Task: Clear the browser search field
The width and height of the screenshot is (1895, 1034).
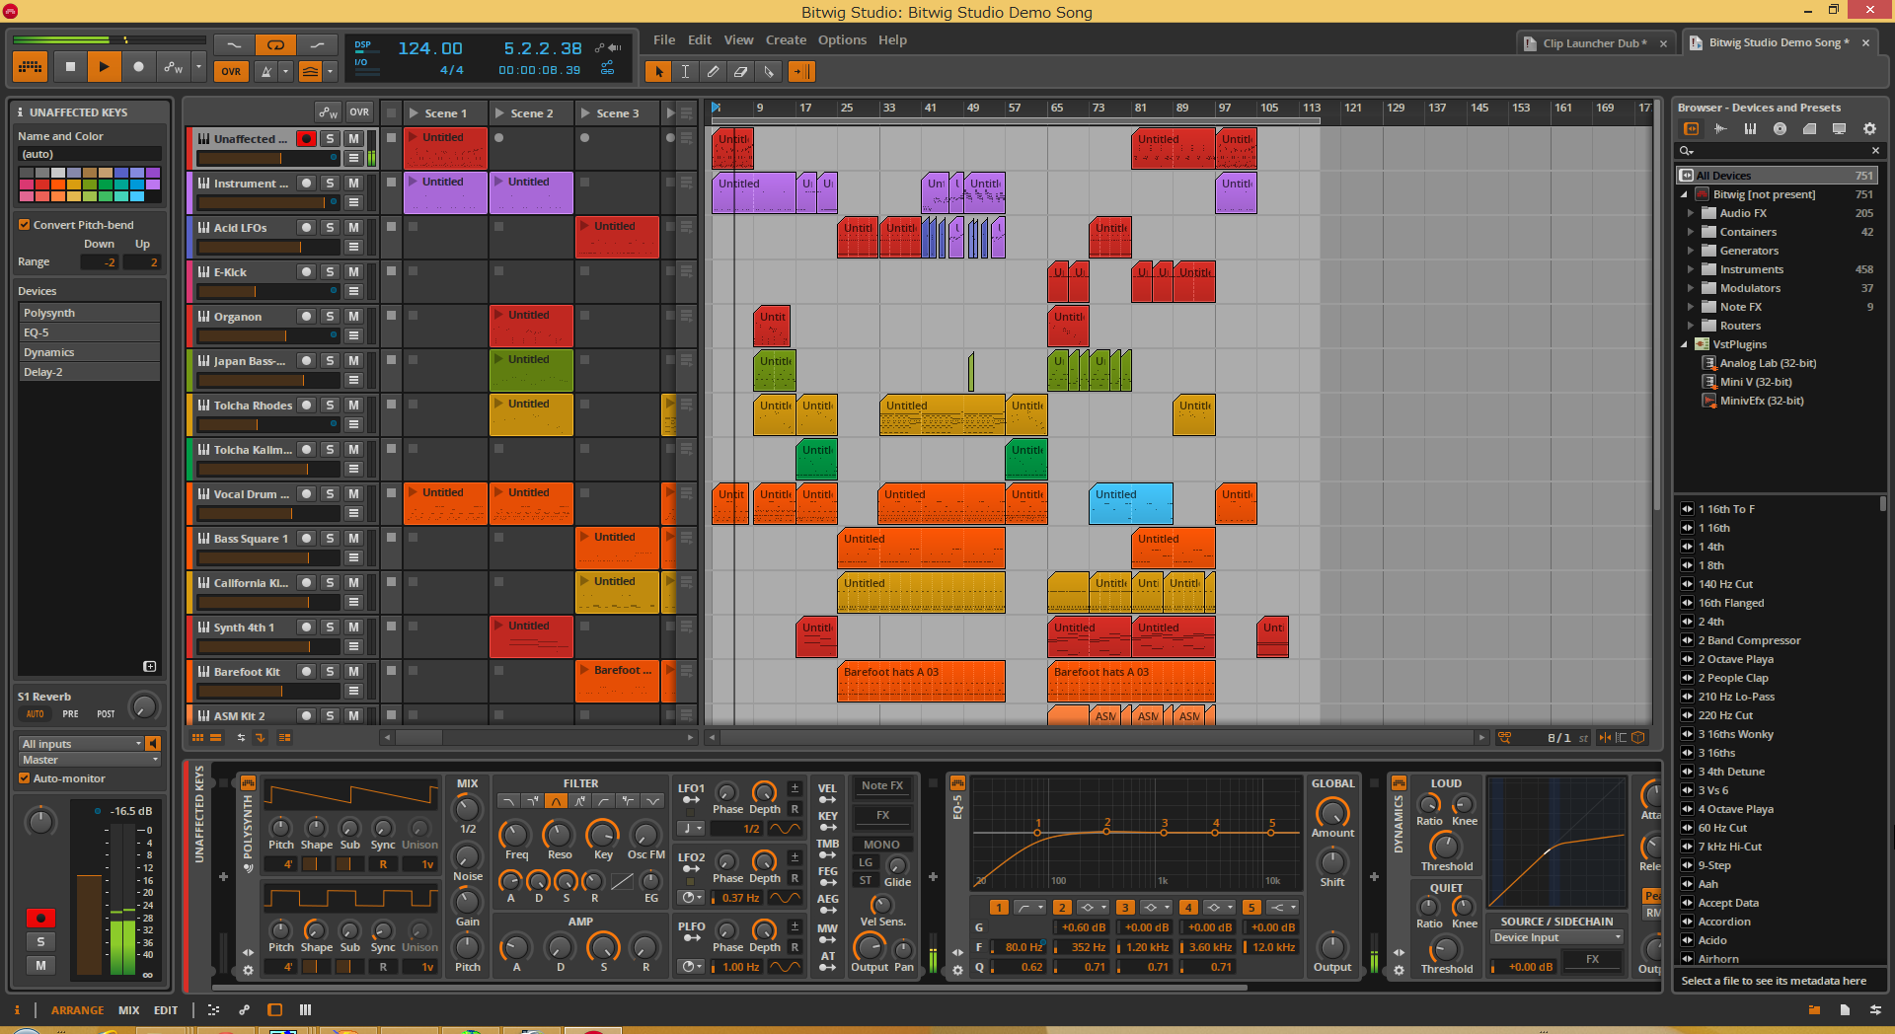Action: tap(1875, 151)
